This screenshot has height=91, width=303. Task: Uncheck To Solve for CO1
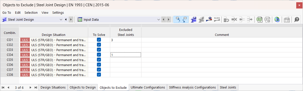99,40
